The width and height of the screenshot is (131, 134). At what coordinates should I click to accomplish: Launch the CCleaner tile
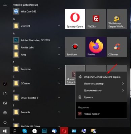click(x=117, y=47)
